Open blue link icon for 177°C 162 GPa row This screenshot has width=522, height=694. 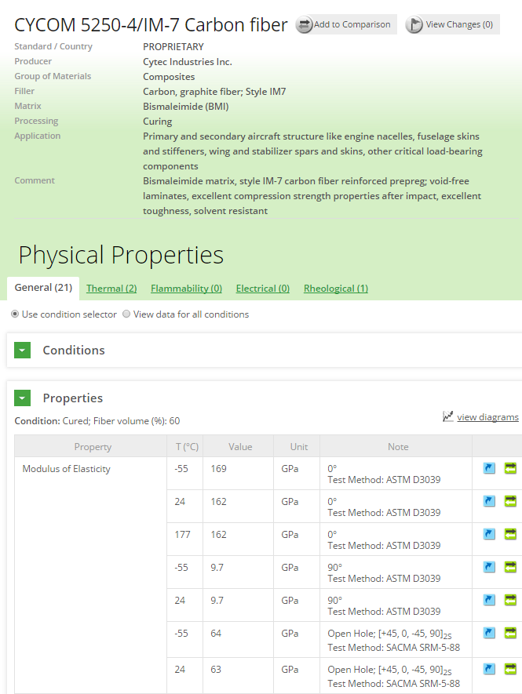click(489, 534)
